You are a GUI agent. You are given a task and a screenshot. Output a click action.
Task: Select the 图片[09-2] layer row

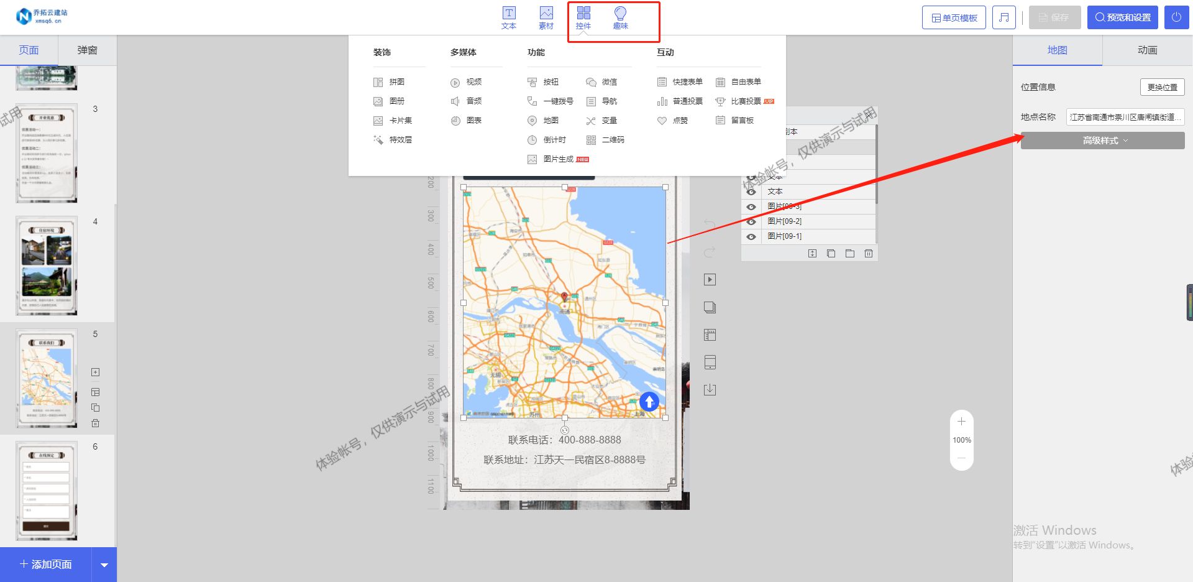809,221
